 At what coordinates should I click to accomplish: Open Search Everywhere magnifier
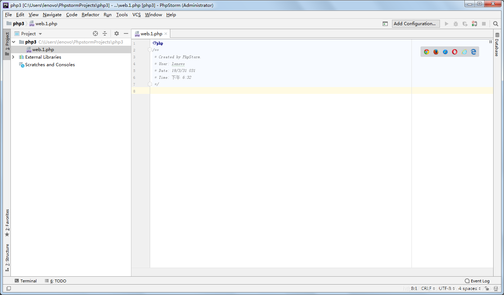(496, 24)
